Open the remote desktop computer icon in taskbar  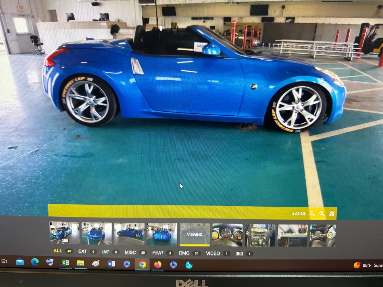coord(50,262)
